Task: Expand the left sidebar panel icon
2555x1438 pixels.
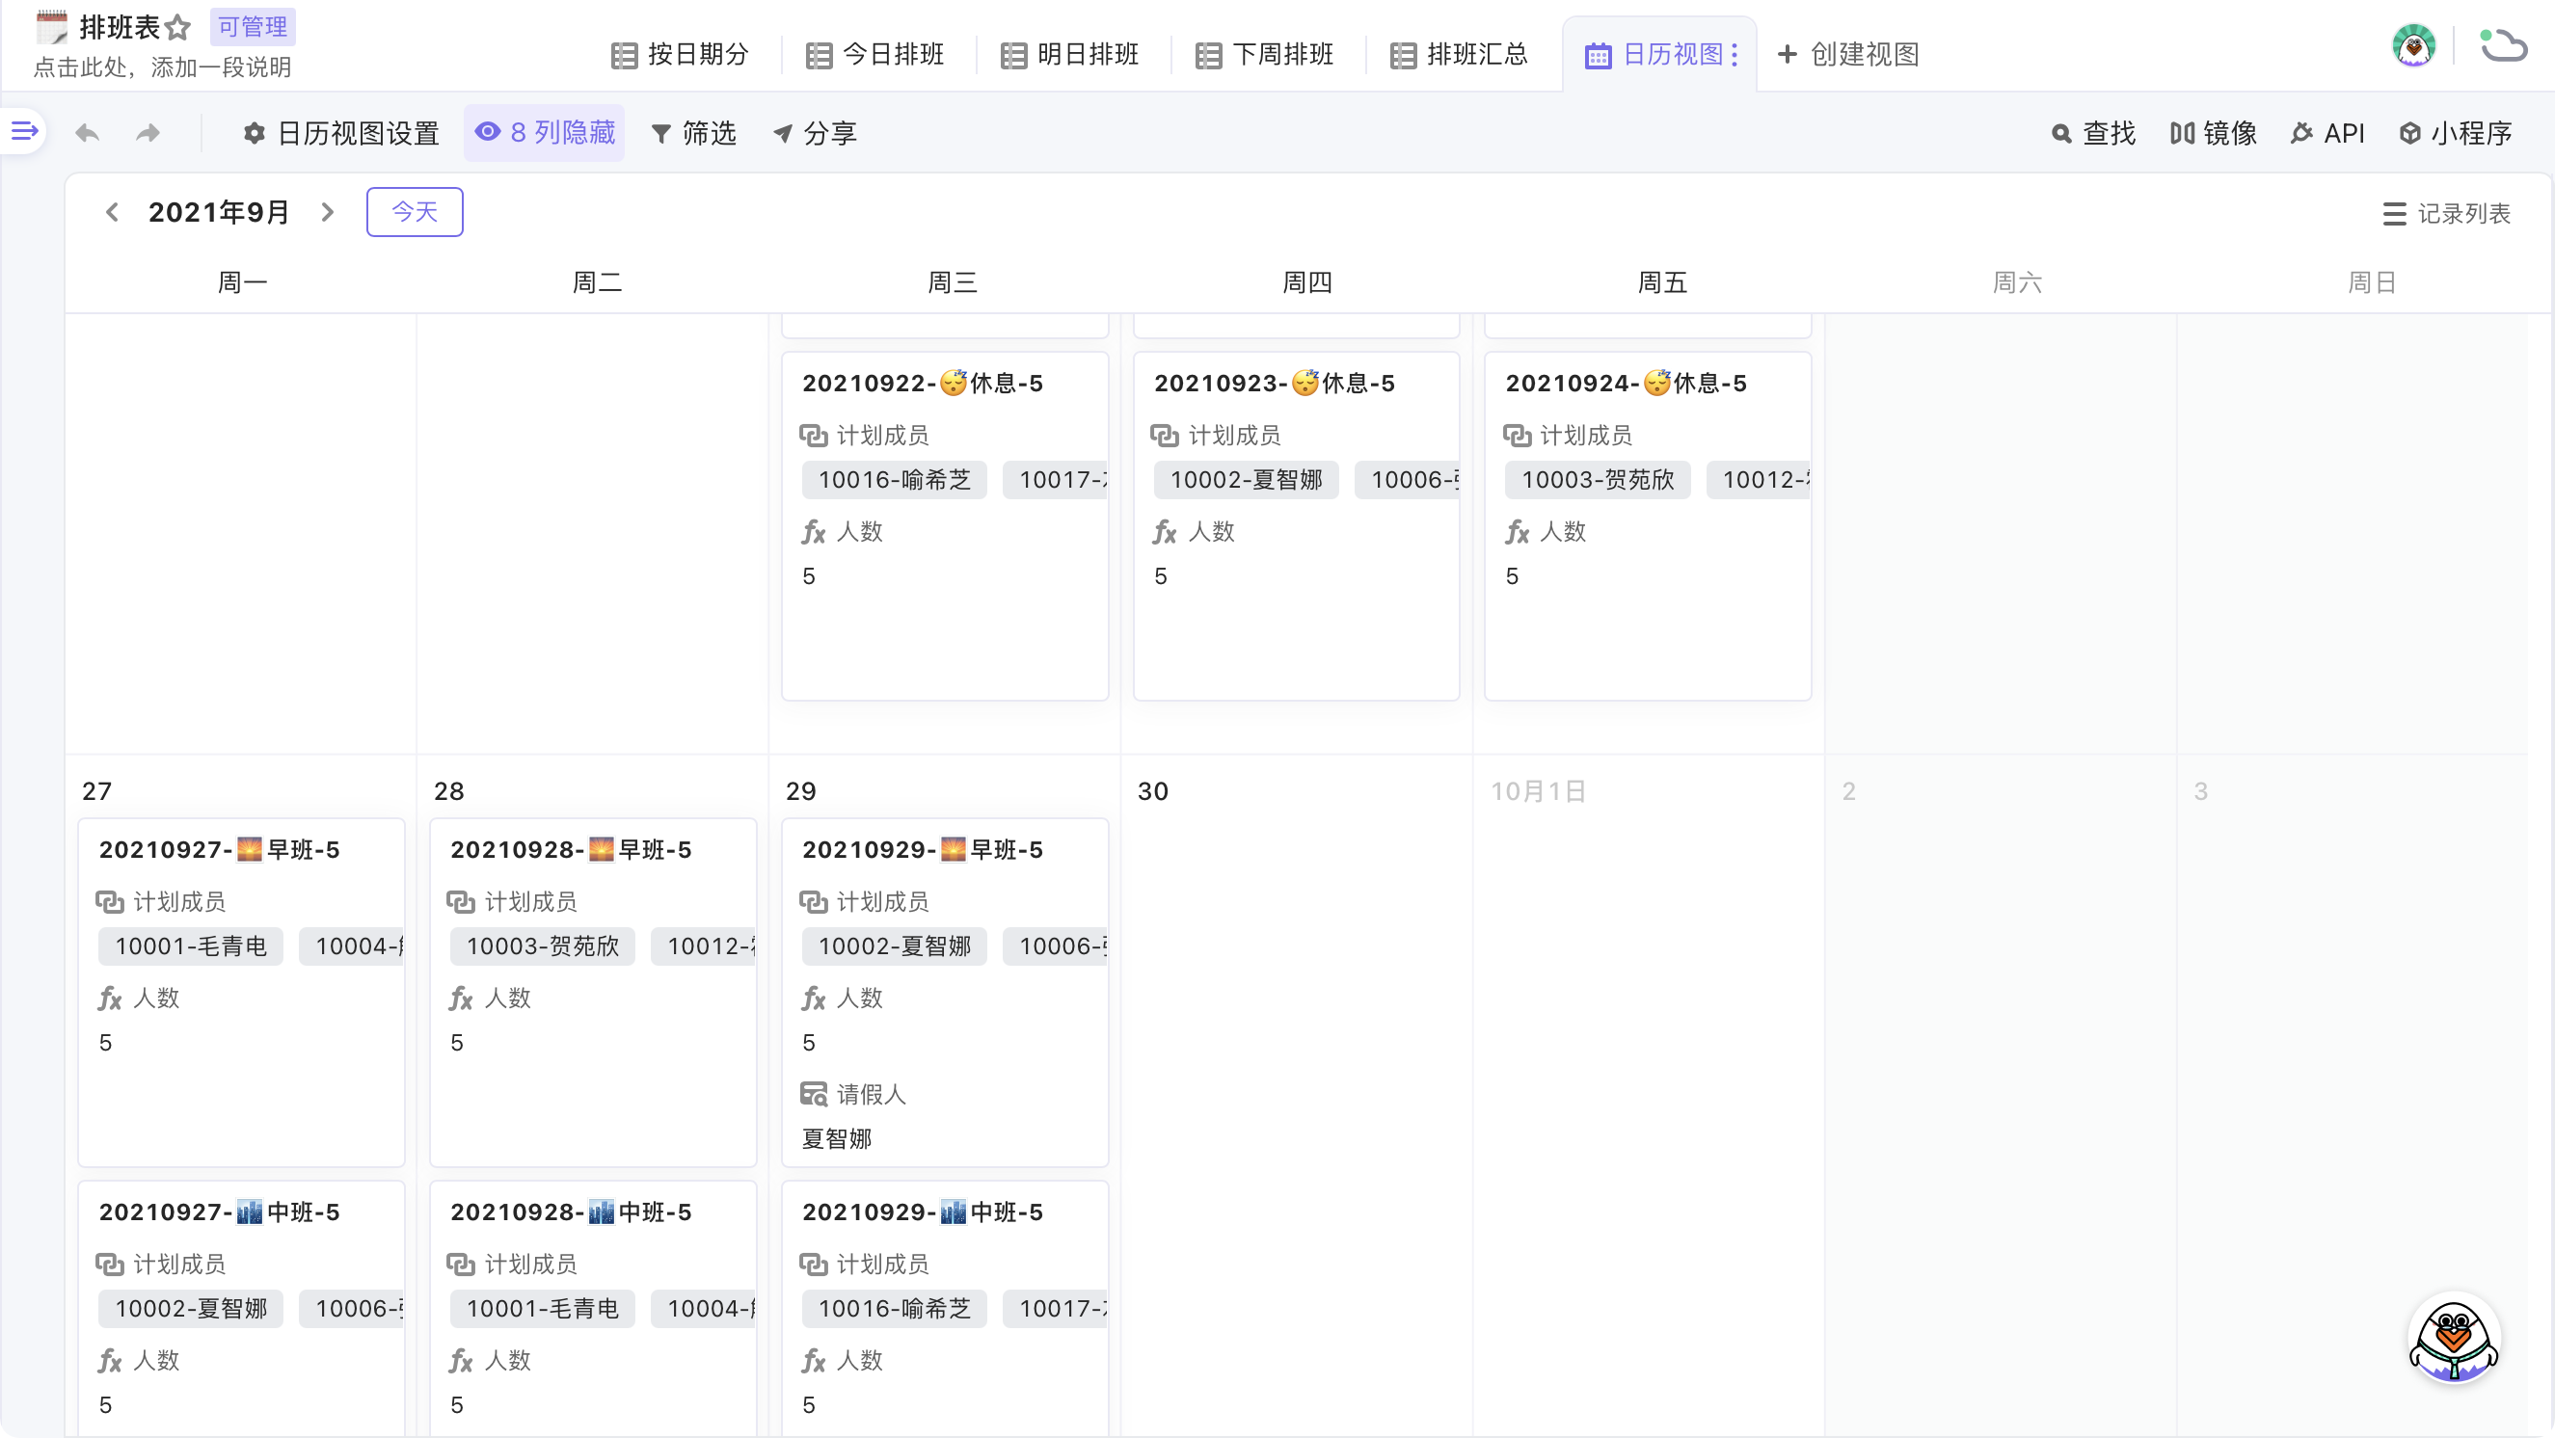Action: coord(24,130)
